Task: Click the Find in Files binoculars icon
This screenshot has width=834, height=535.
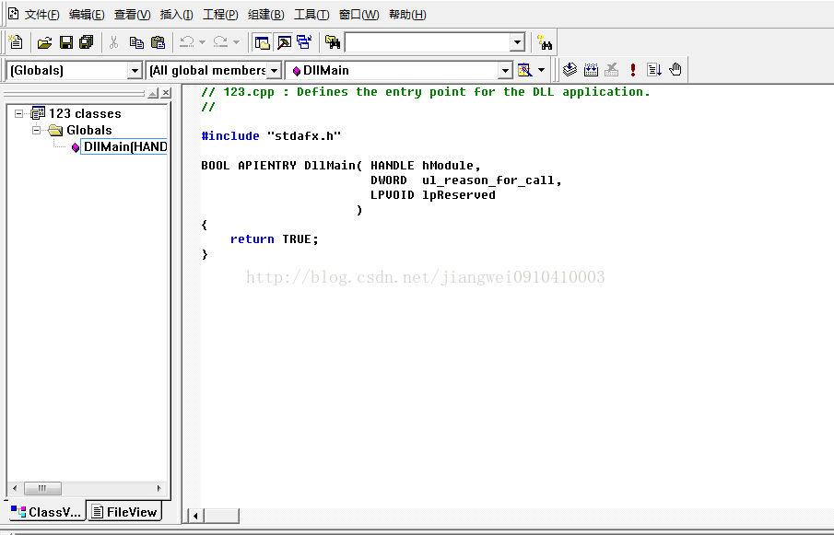Action: [x=333, y=42]
